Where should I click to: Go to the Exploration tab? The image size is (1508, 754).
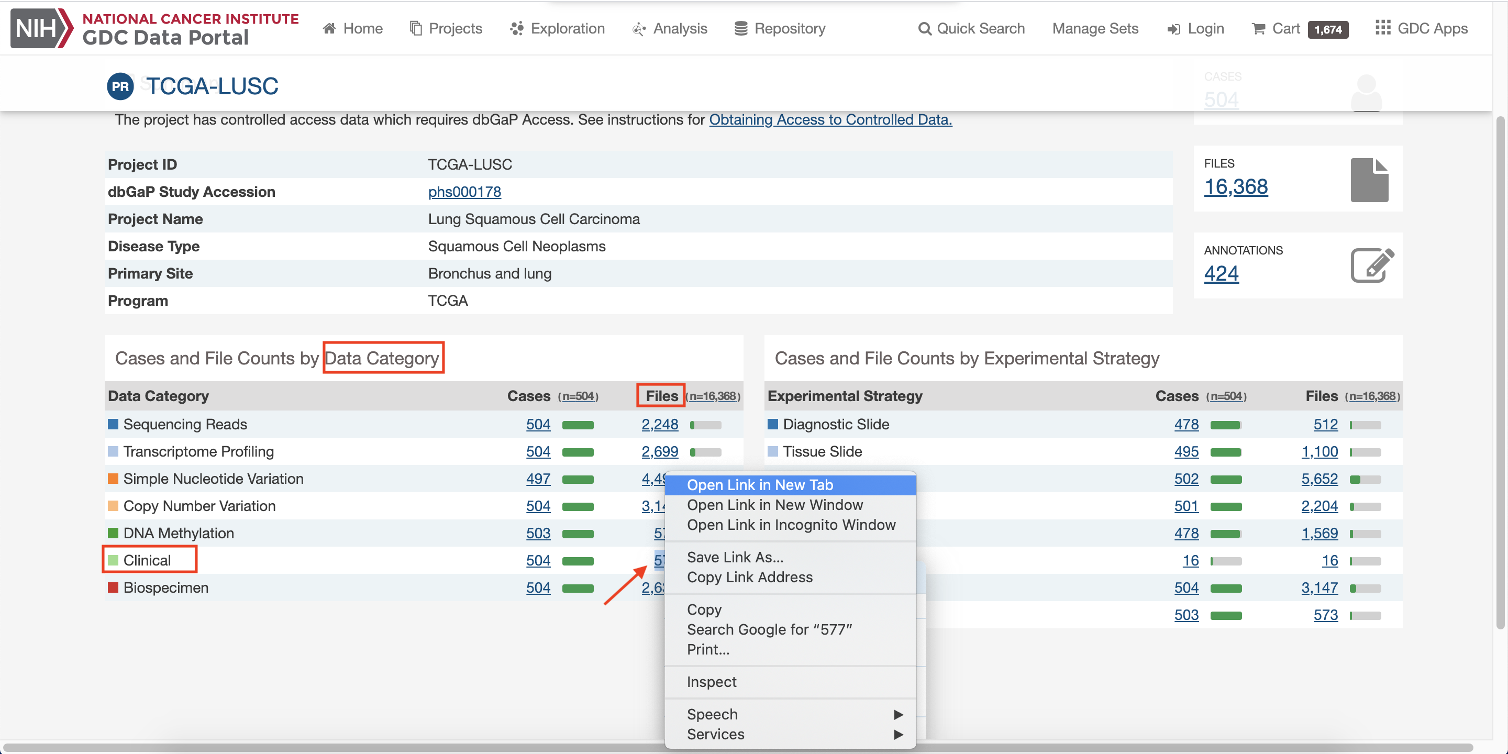tap(557, 29)
